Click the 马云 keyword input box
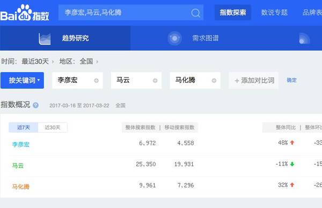The height and width of the screenshot is (208, 322). [x=136, y=81]
